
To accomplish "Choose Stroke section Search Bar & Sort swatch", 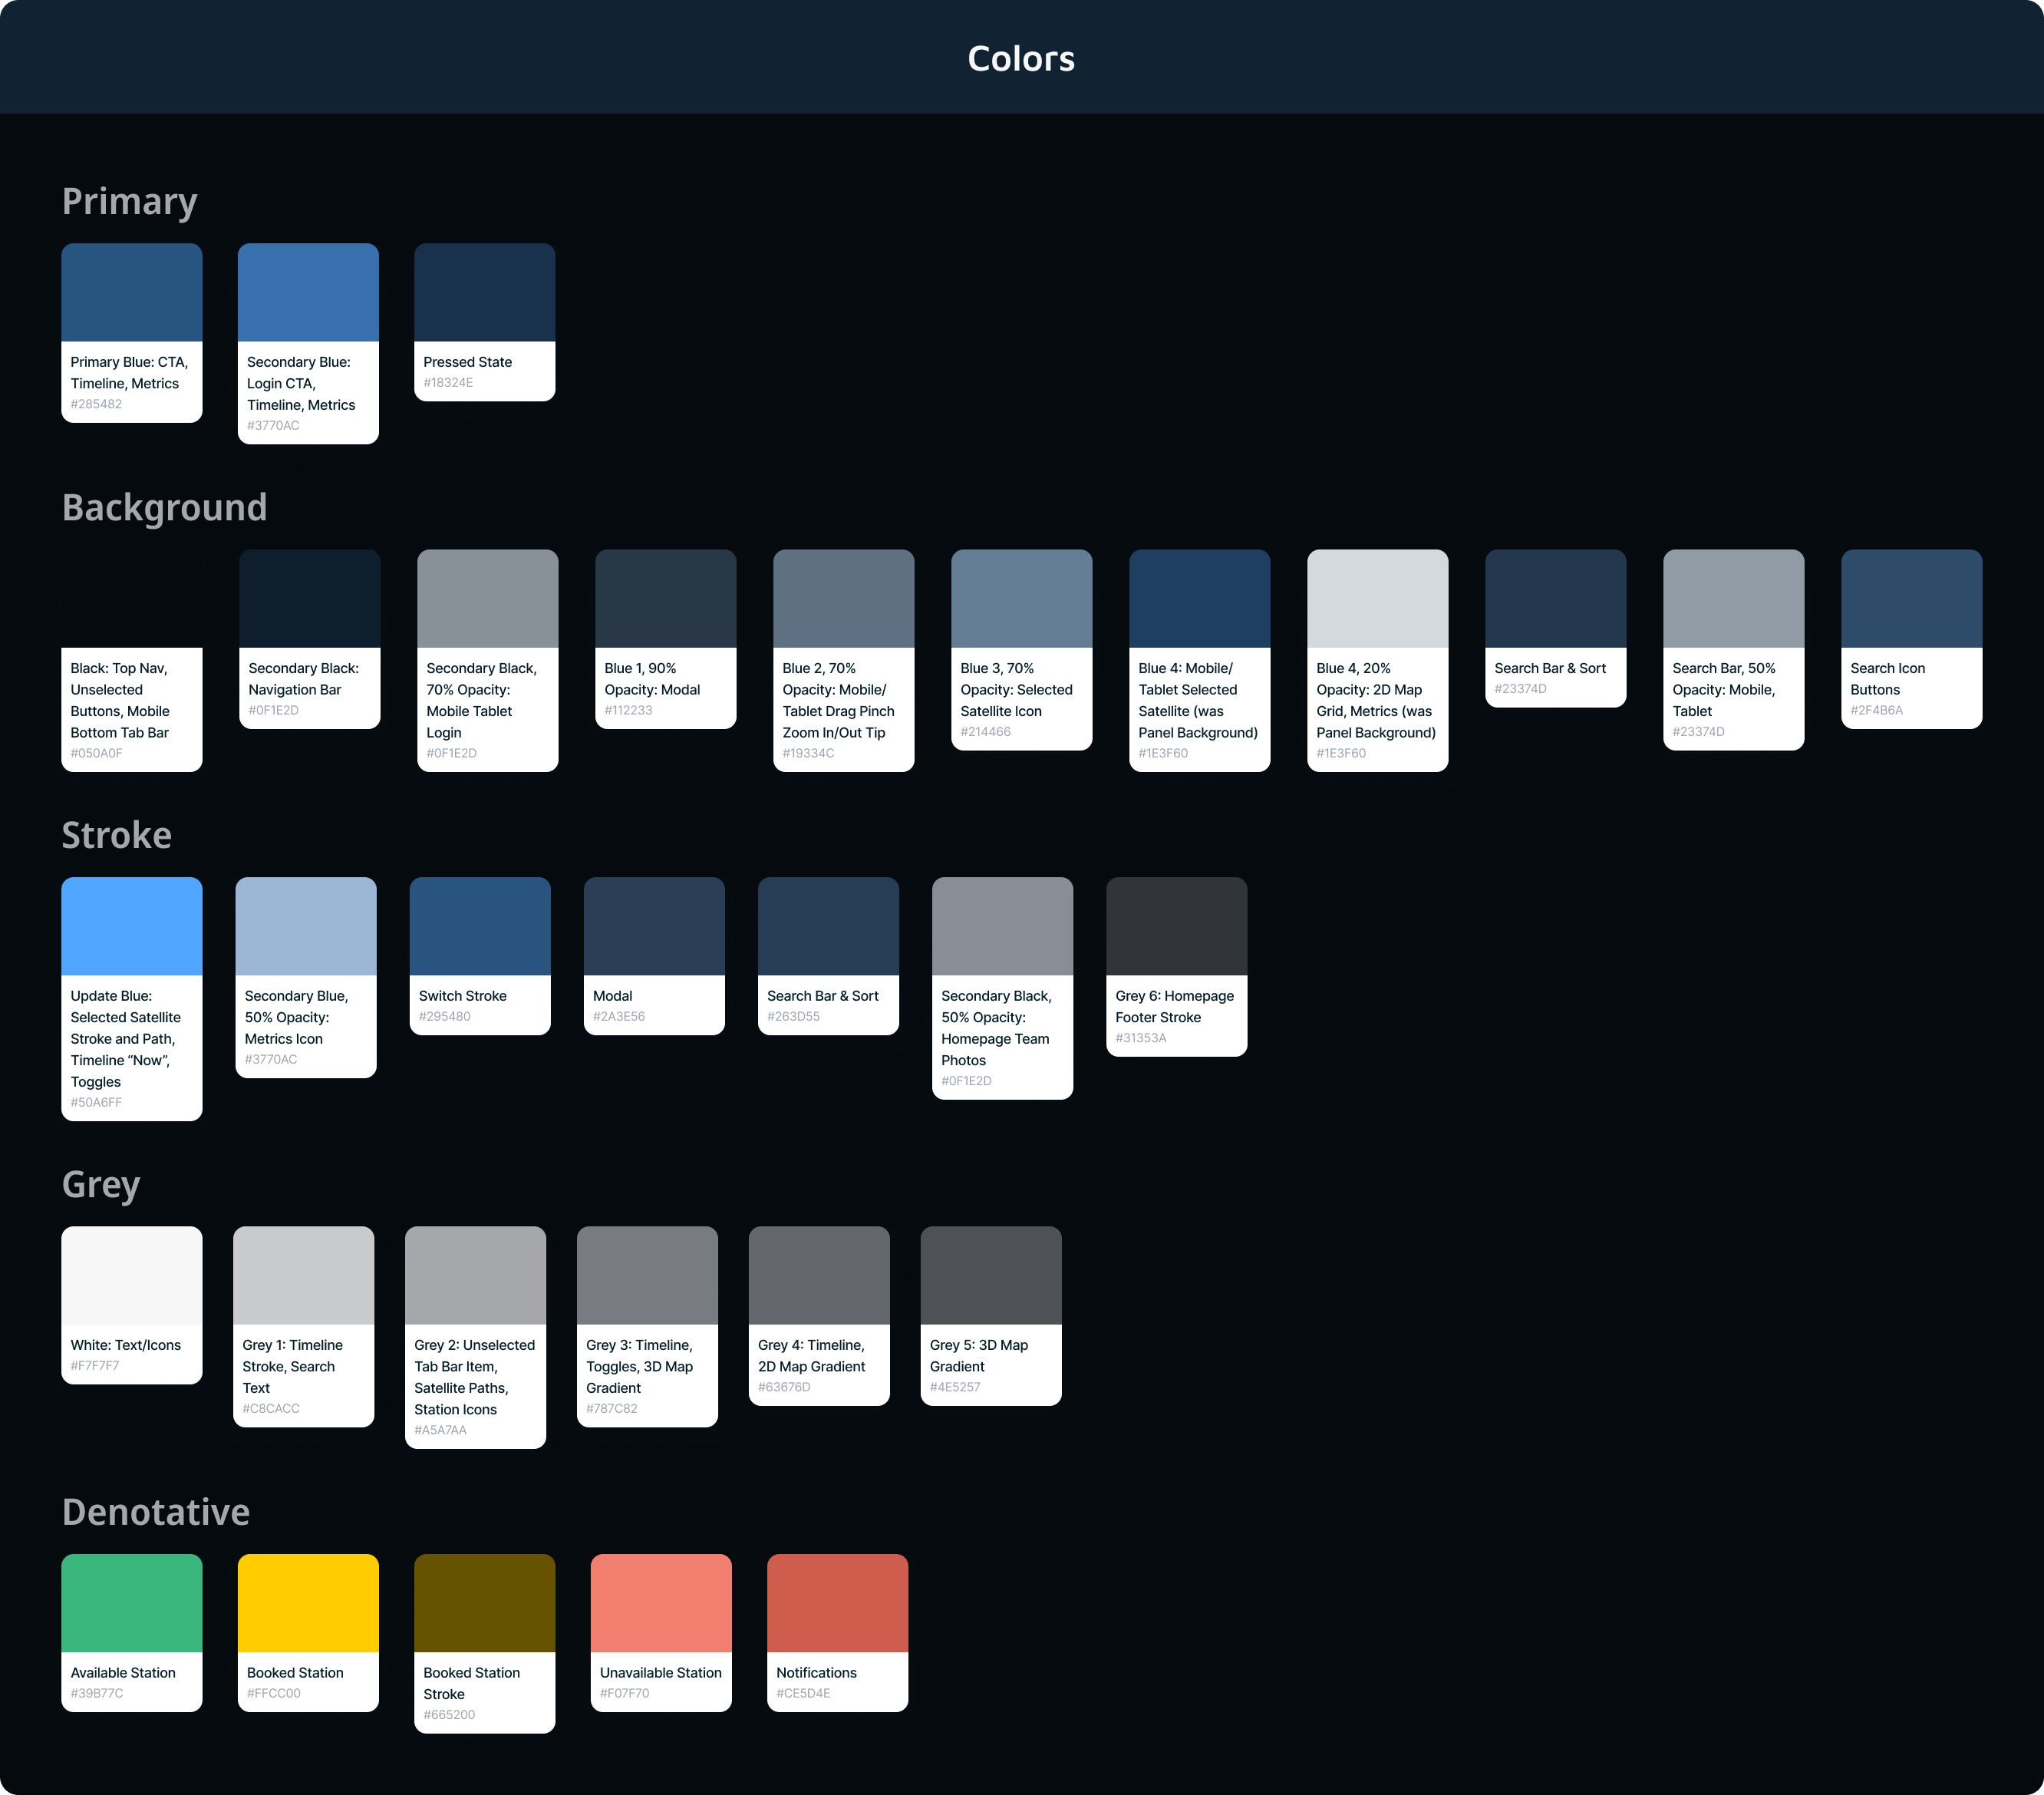I will [829, 927].
